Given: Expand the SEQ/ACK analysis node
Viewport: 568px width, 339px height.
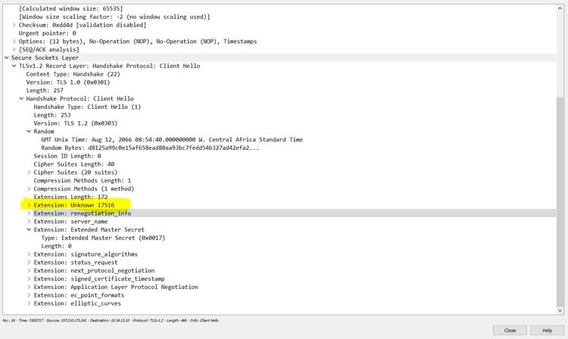Looking at the screenshot, I should click(14, 49).
